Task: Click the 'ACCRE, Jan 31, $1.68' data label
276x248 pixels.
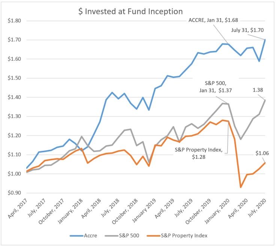Action: pyautogui.click(x=213, y=21)
